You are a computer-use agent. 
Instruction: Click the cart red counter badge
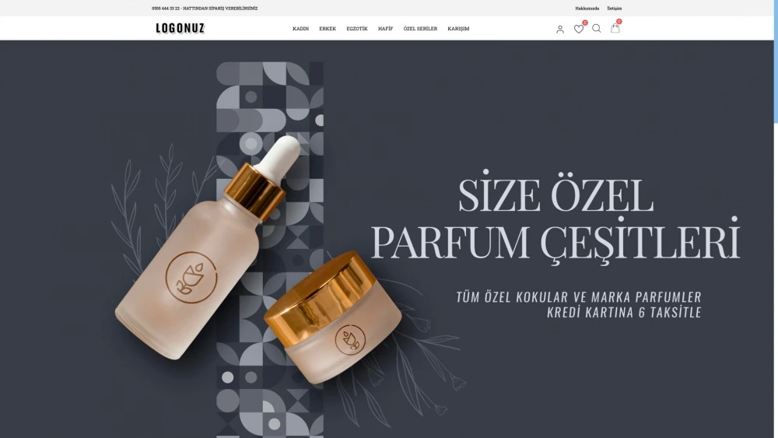[x=619, y=21]
